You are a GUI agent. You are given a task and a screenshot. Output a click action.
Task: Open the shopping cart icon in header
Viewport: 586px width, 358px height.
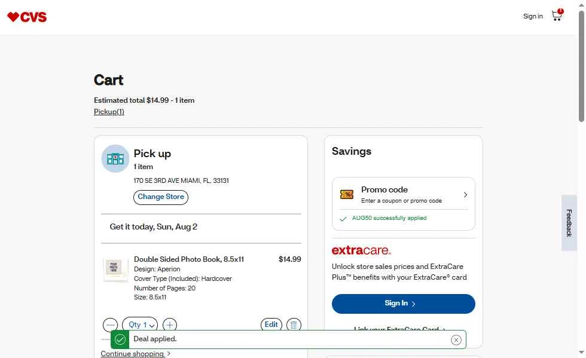(x=557, y=16)
